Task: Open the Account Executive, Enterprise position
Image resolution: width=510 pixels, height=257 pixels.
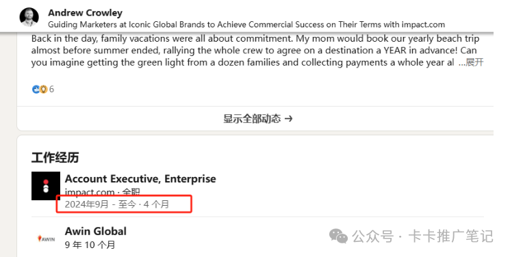Action: click(x=140, y=178)
